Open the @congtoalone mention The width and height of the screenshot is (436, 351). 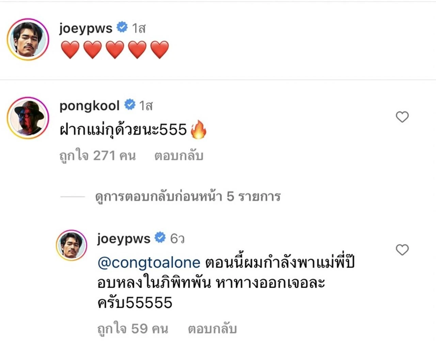(x=149, y=262)
